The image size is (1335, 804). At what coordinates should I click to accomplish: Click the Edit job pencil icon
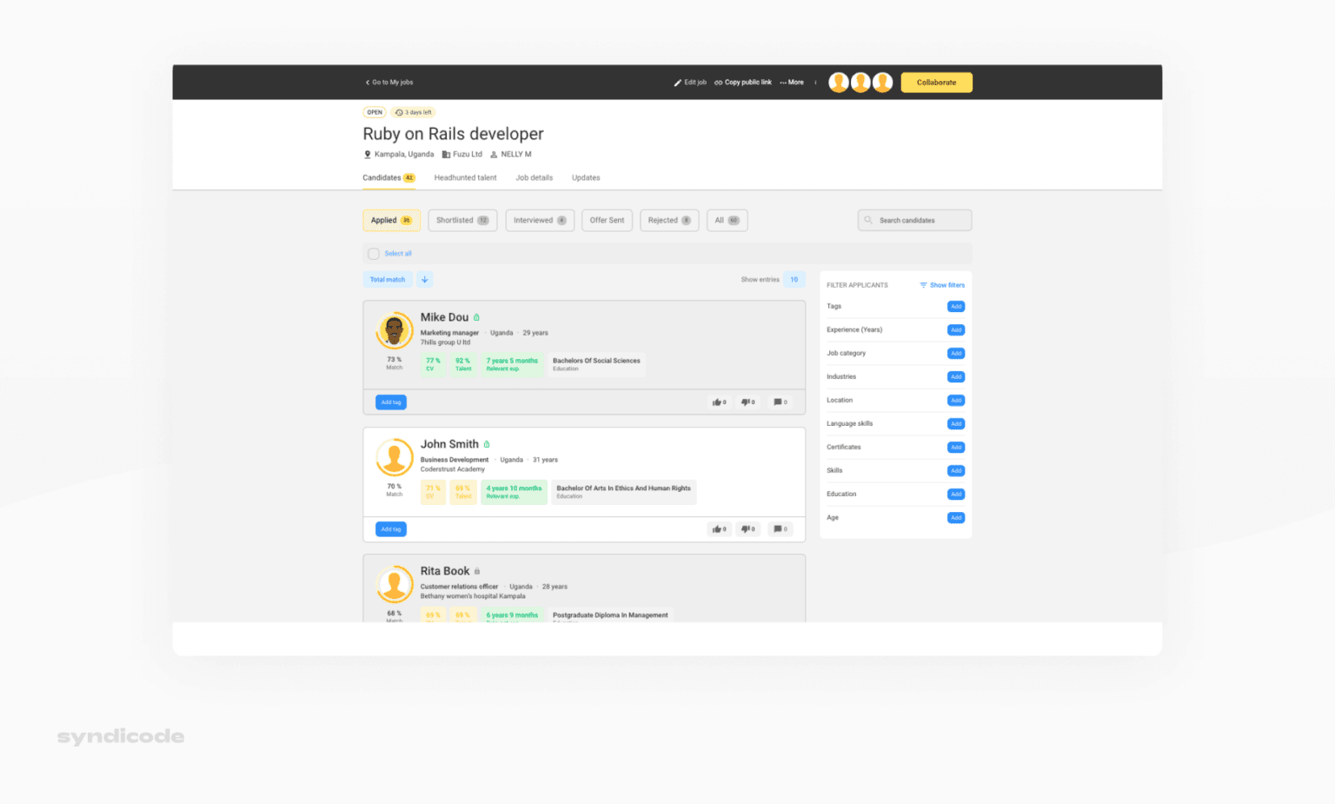[678, 82]
